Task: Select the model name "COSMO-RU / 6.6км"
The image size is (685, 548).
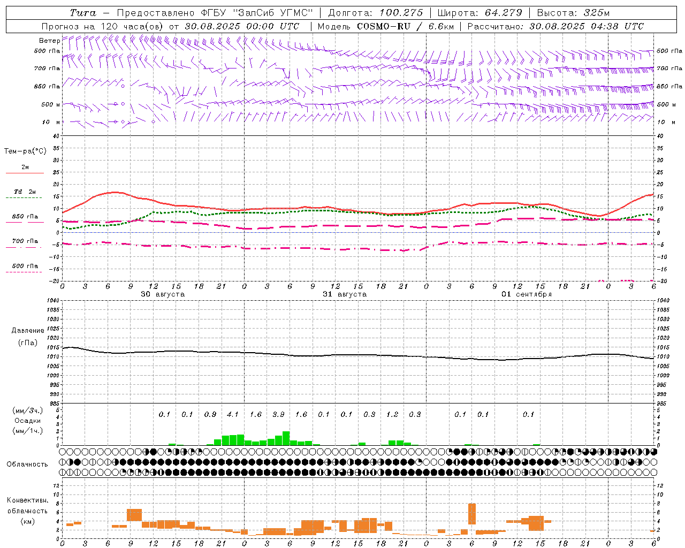Action: click(406, 26)
